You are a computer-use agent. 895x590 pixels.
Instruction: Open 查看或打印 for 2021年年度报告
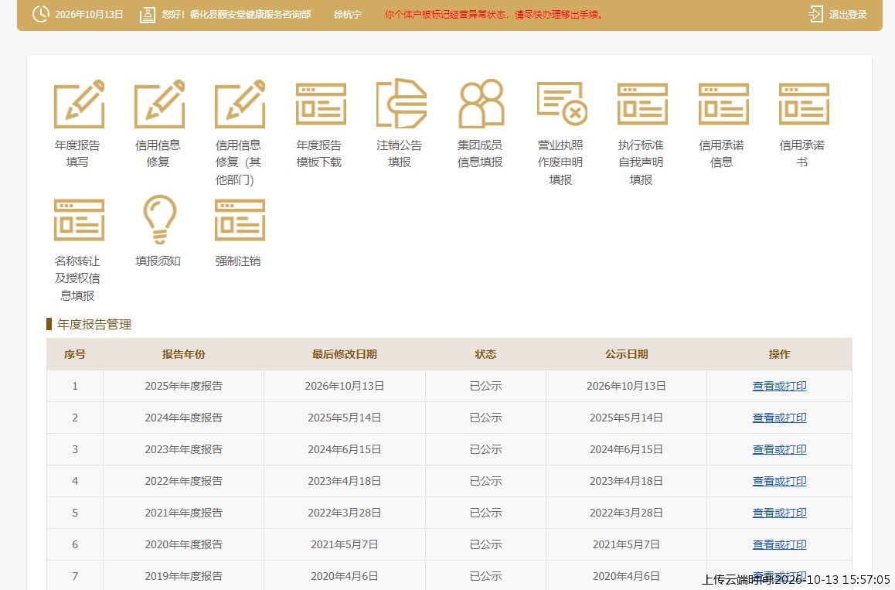coord(779,513)
